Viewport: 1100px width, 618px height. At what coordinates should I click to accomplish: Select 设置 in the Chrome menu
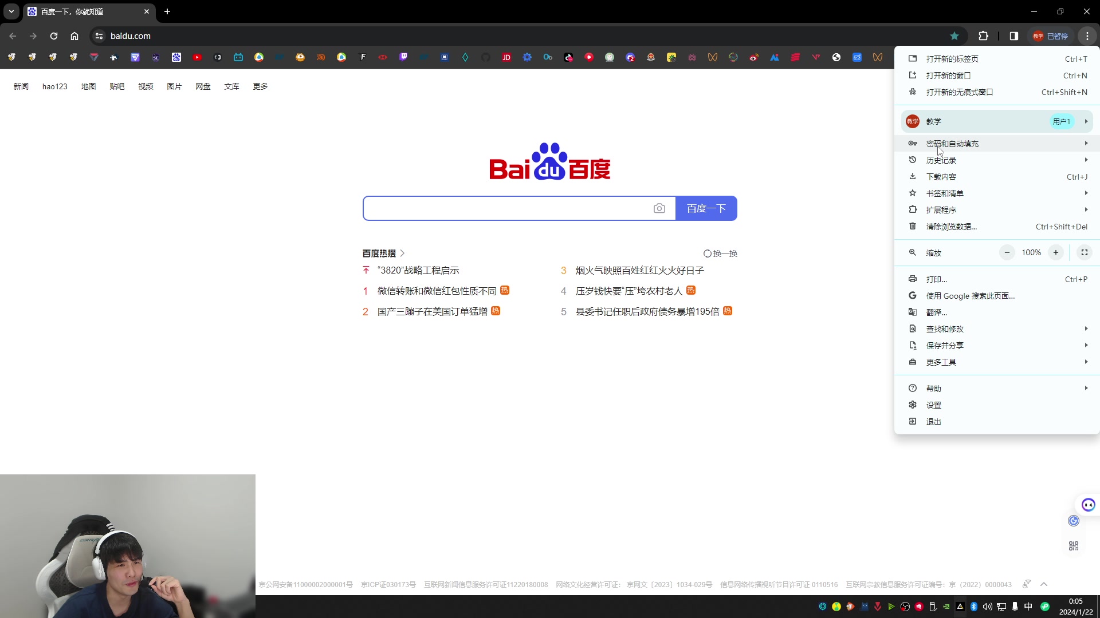[934, 405]
